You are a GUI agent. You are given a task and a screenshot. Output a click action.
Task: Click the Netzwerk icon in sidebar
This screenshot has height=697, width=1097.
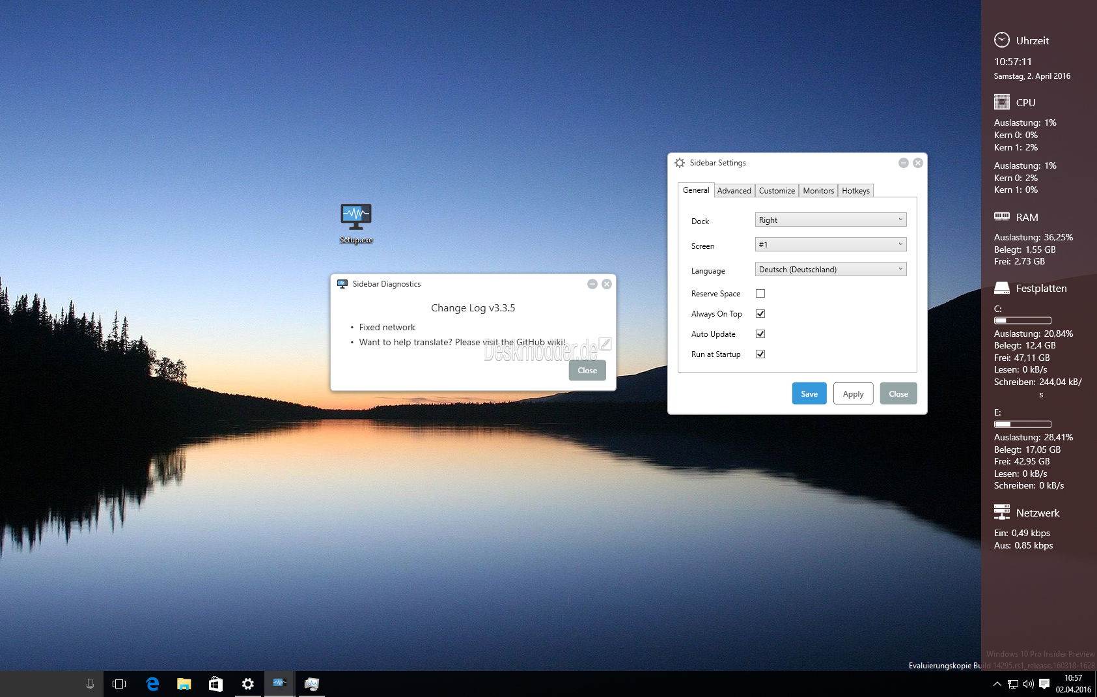point(1002,513)
